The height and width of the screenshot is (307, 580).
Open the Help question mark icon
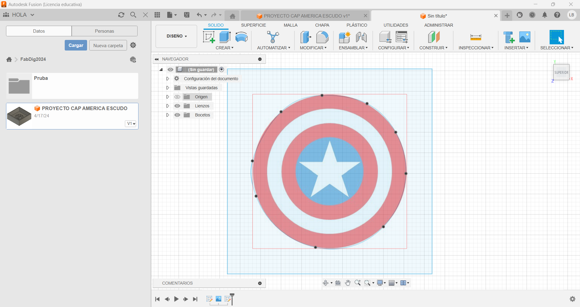557,15
